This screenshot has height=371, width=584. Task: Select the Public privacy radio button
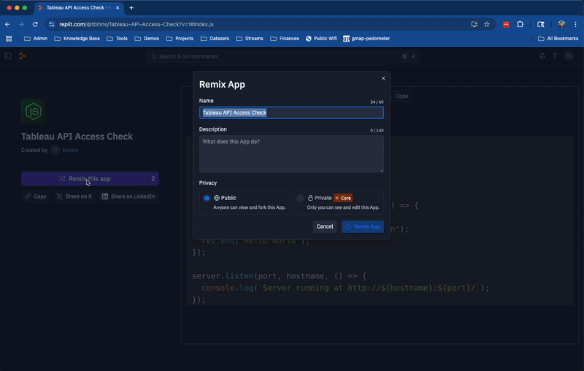tap(207, 198)
